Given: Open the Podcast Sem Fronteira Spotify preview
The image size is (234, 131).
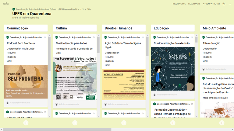Looking at the screenshot, I should 26,82.
